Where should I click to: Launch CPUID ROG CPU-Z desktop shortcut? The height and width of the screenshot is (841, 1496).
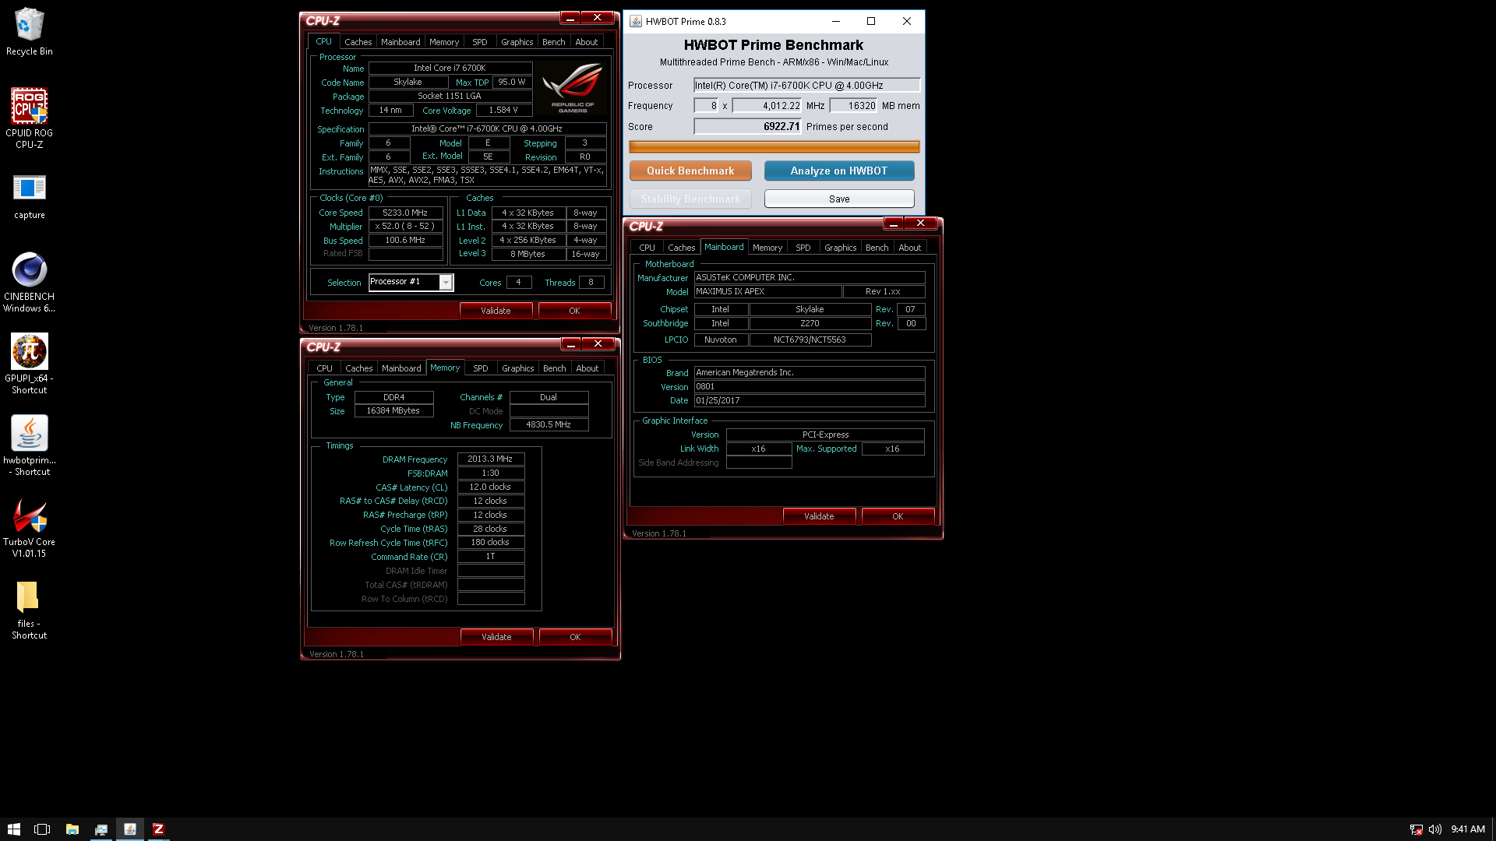click(x=29, y=118)
